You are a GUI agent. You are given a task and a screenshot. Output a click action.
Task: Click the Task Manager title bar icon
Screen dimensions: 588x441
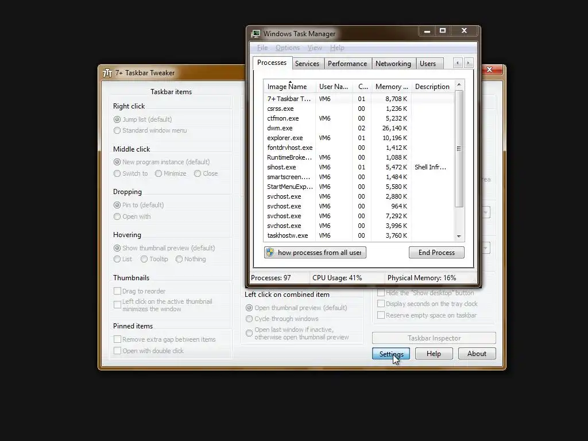point(256,34)
